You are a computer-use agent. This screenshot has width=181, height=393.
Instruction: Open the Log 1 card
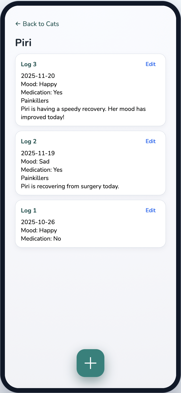[90, 224]
